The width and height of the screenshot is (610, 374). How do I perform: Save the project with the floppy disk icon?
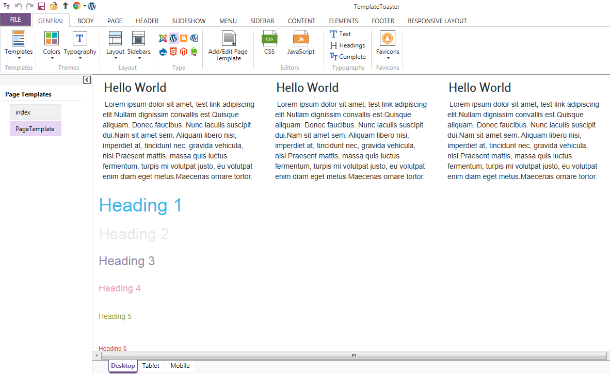point(41,6)
